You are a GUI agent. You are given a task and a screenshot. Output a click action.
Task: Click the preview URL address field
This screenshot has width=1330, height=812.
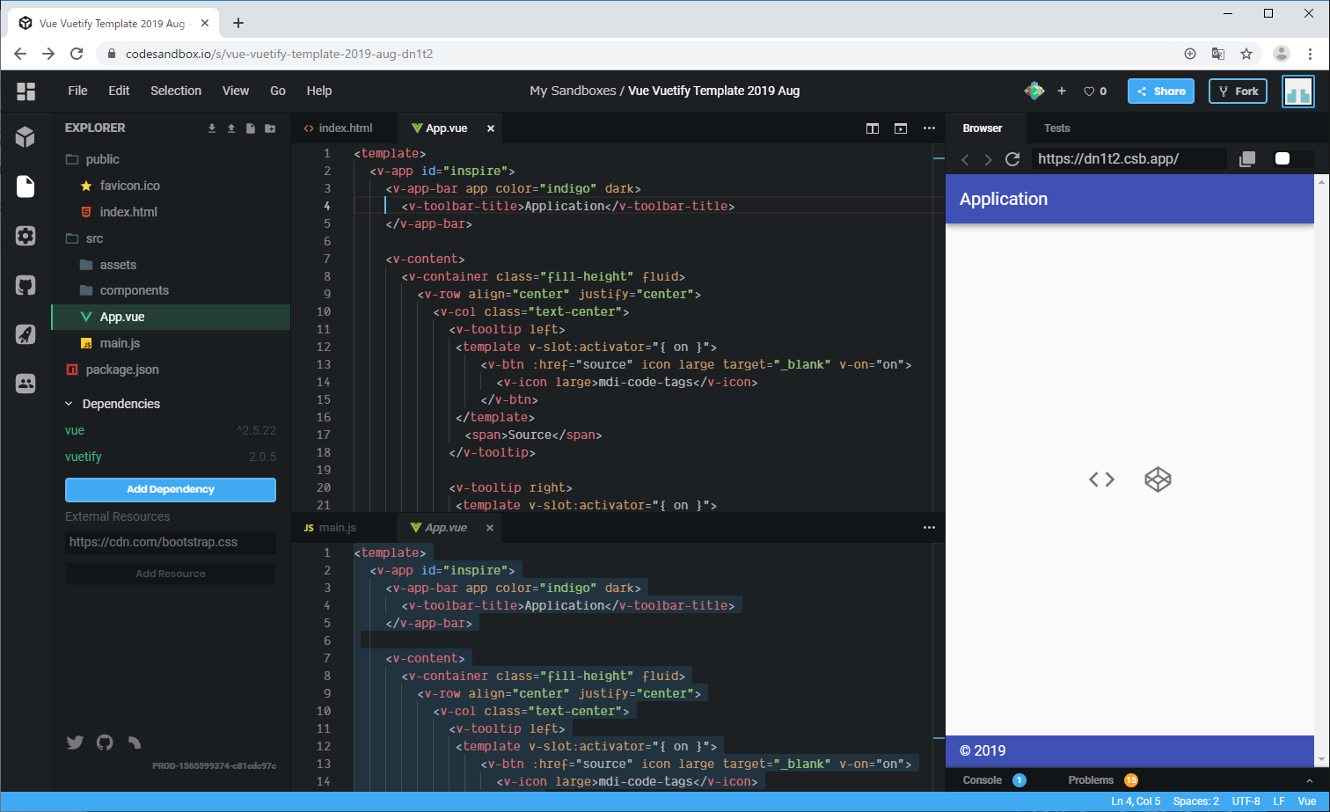tap(1128, 159)
